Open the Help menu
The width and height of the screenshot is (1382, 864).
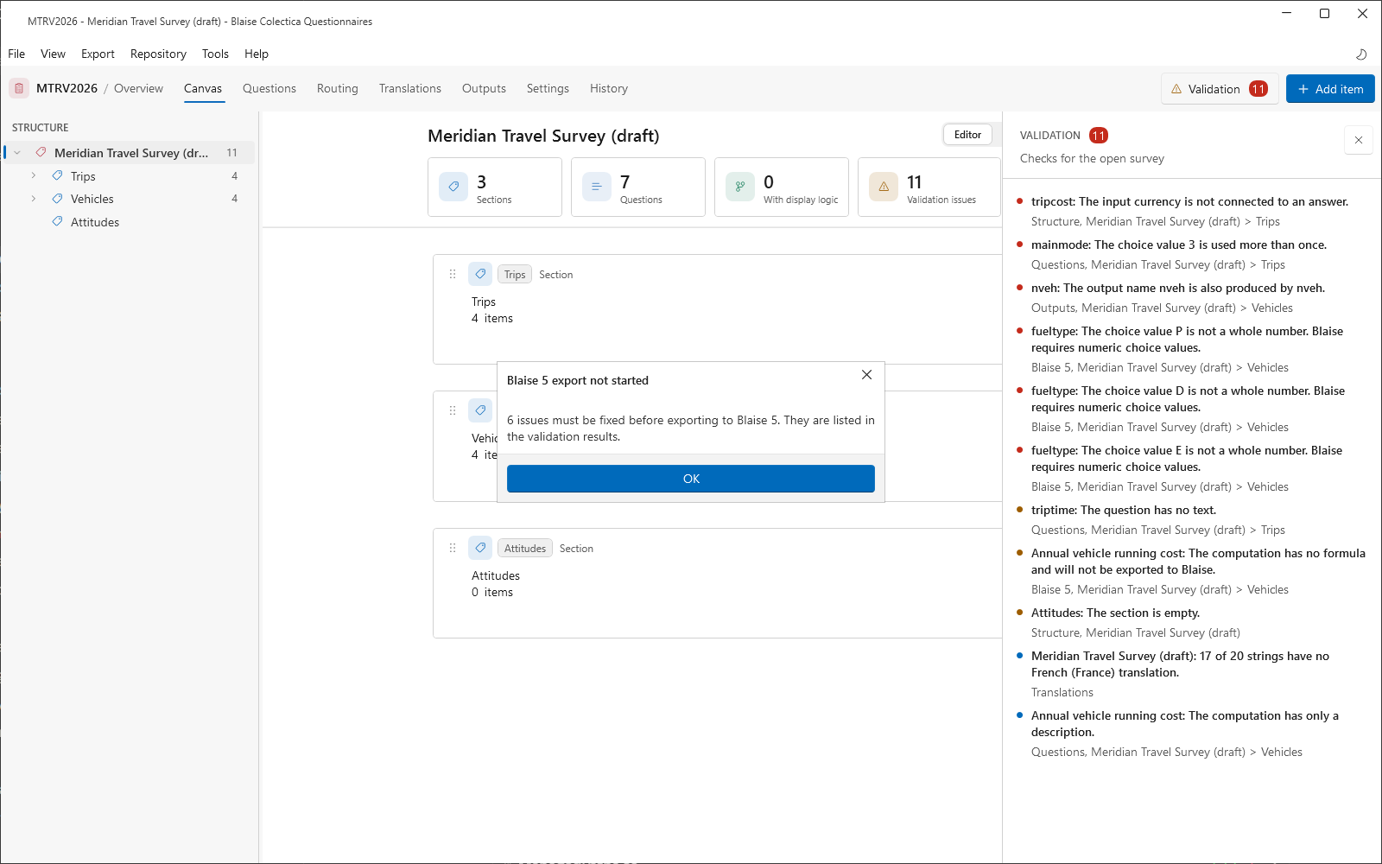[257, 54]
